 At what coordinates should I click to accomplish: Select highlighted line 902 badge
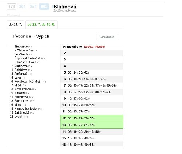44,7
